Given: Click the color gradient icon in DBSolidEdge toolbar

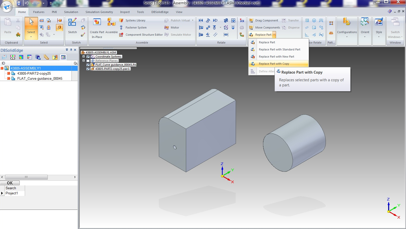Looking at the screenshot, I should tap(21, 57).
